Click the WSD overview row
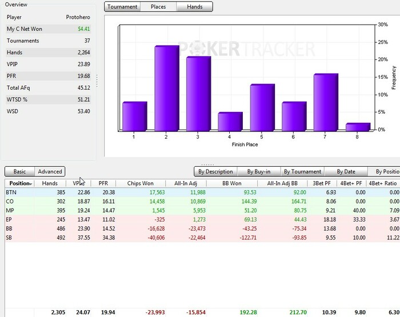This screenshot has height=317, width=400. pyautogui.click(x=48, y=111)
